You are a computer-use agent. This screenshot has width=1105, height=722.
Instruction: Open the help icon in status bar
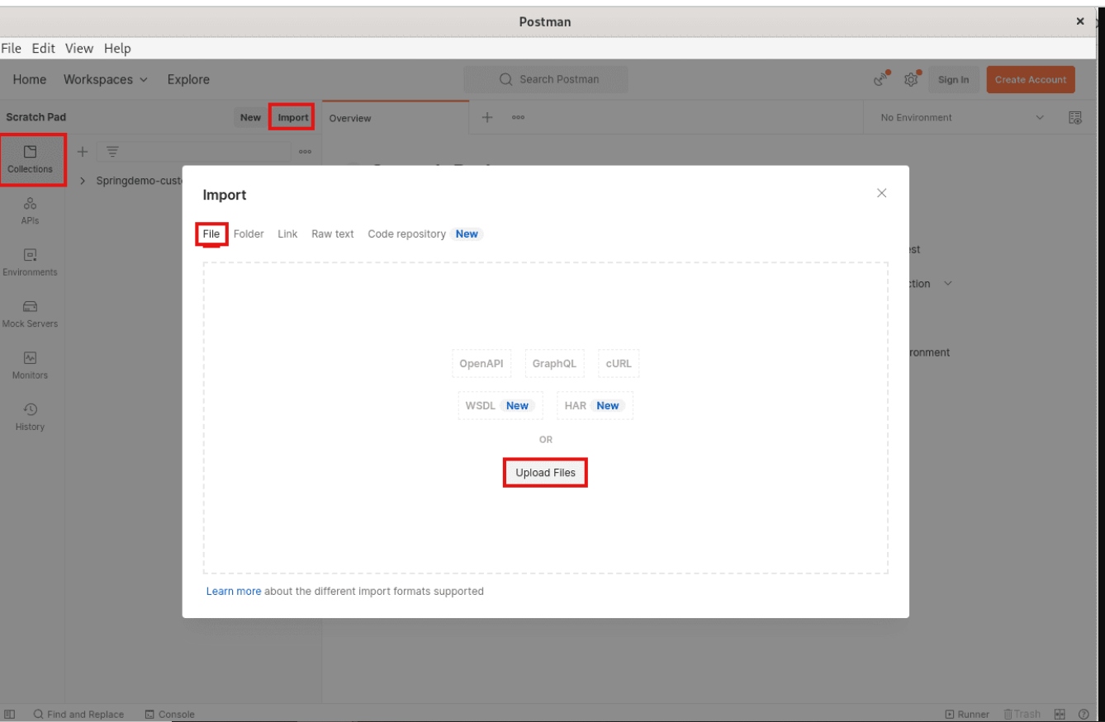1084,714
